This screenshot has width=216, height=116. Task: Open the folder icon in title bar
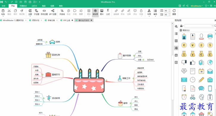click(x=21, y=2)
